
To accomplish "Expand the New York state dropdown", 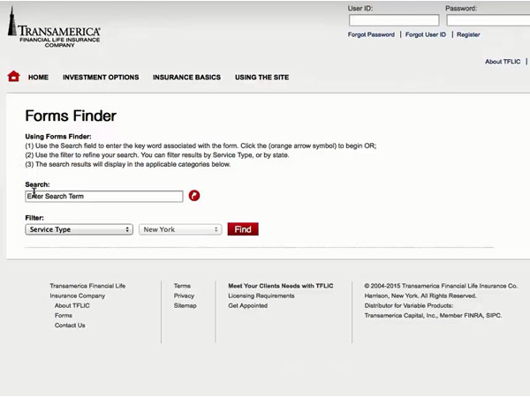I will pyautogui.click(x=180, y=229).
